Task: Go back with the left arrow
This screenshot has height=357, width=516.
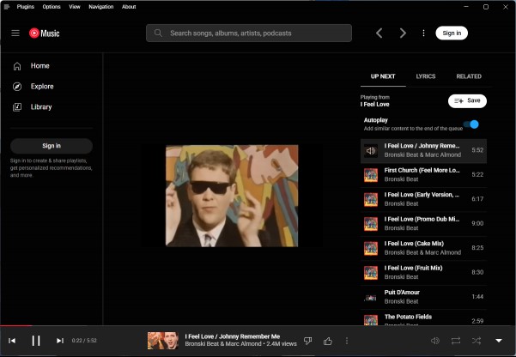Action: coord(379,33)
